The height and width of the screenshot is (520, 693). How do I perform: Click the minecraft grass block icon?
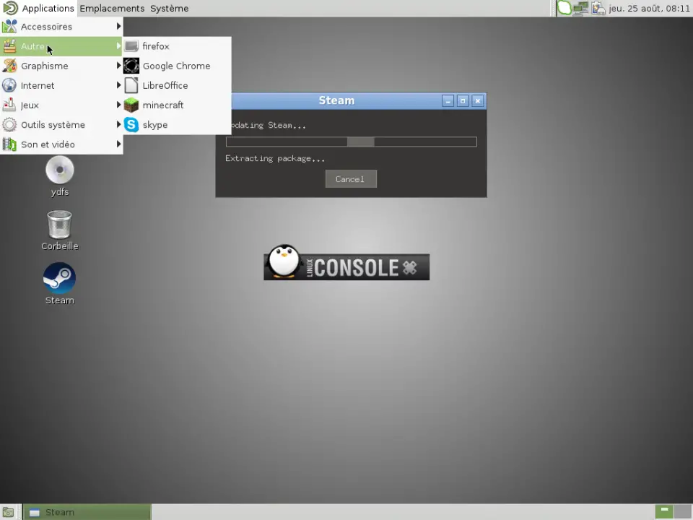click(131, 105)
